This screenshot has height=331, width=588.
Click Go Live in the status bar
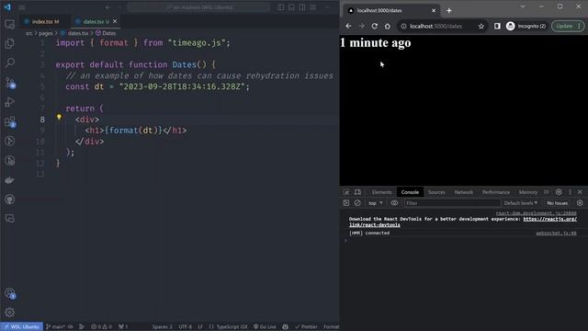pyautogui.click(x=265, y=327)
